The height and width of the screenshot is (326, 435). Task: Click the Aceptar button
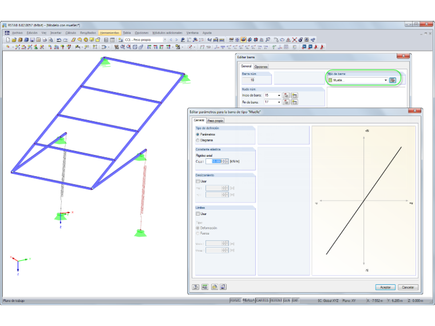click(385, 287)
